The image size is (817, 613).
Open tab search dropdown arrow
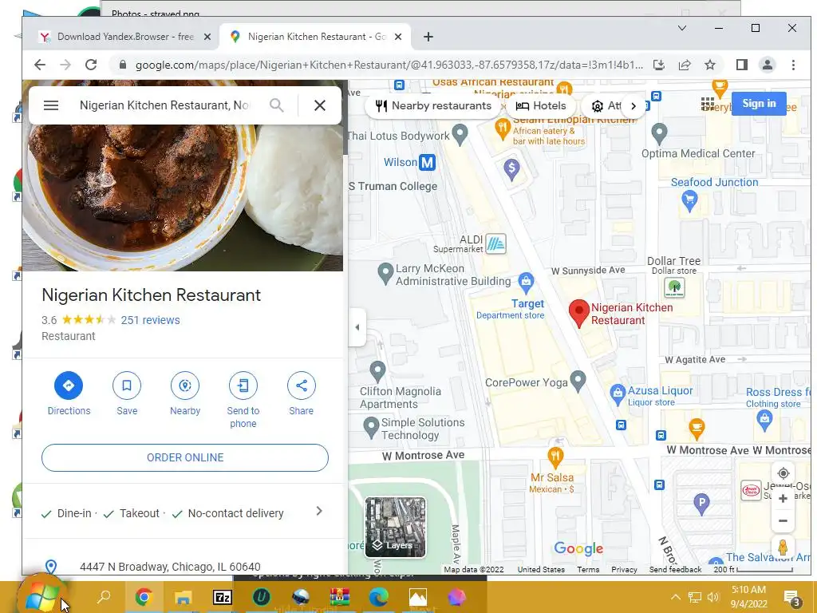tap(682, 28)
